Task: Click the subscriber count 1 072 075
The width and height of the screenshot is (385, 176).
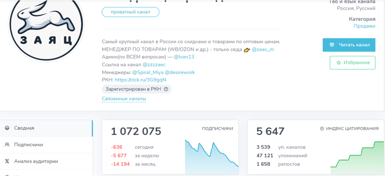Action: [x=136, y=131]
